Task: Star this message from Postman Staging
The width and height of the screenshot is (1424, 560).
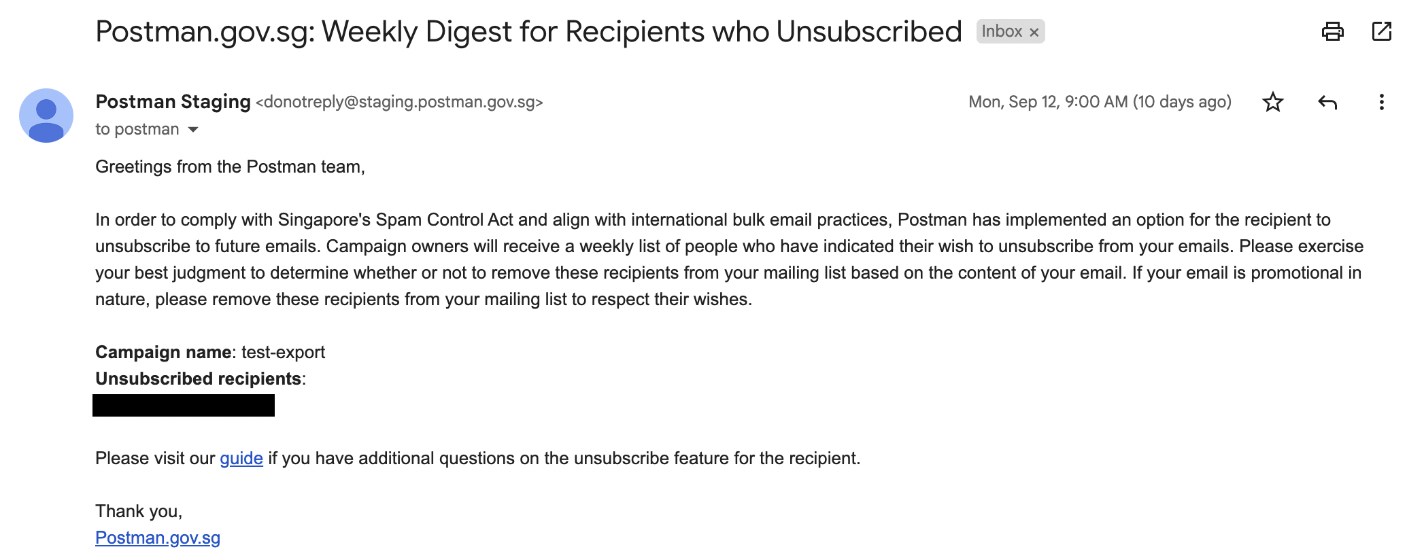Action: (1272, 102)
